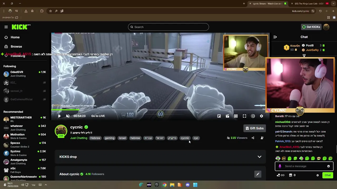The image size is (337, 189).
Task: Click the channel points infinity icon
Action: pos(280,175)
